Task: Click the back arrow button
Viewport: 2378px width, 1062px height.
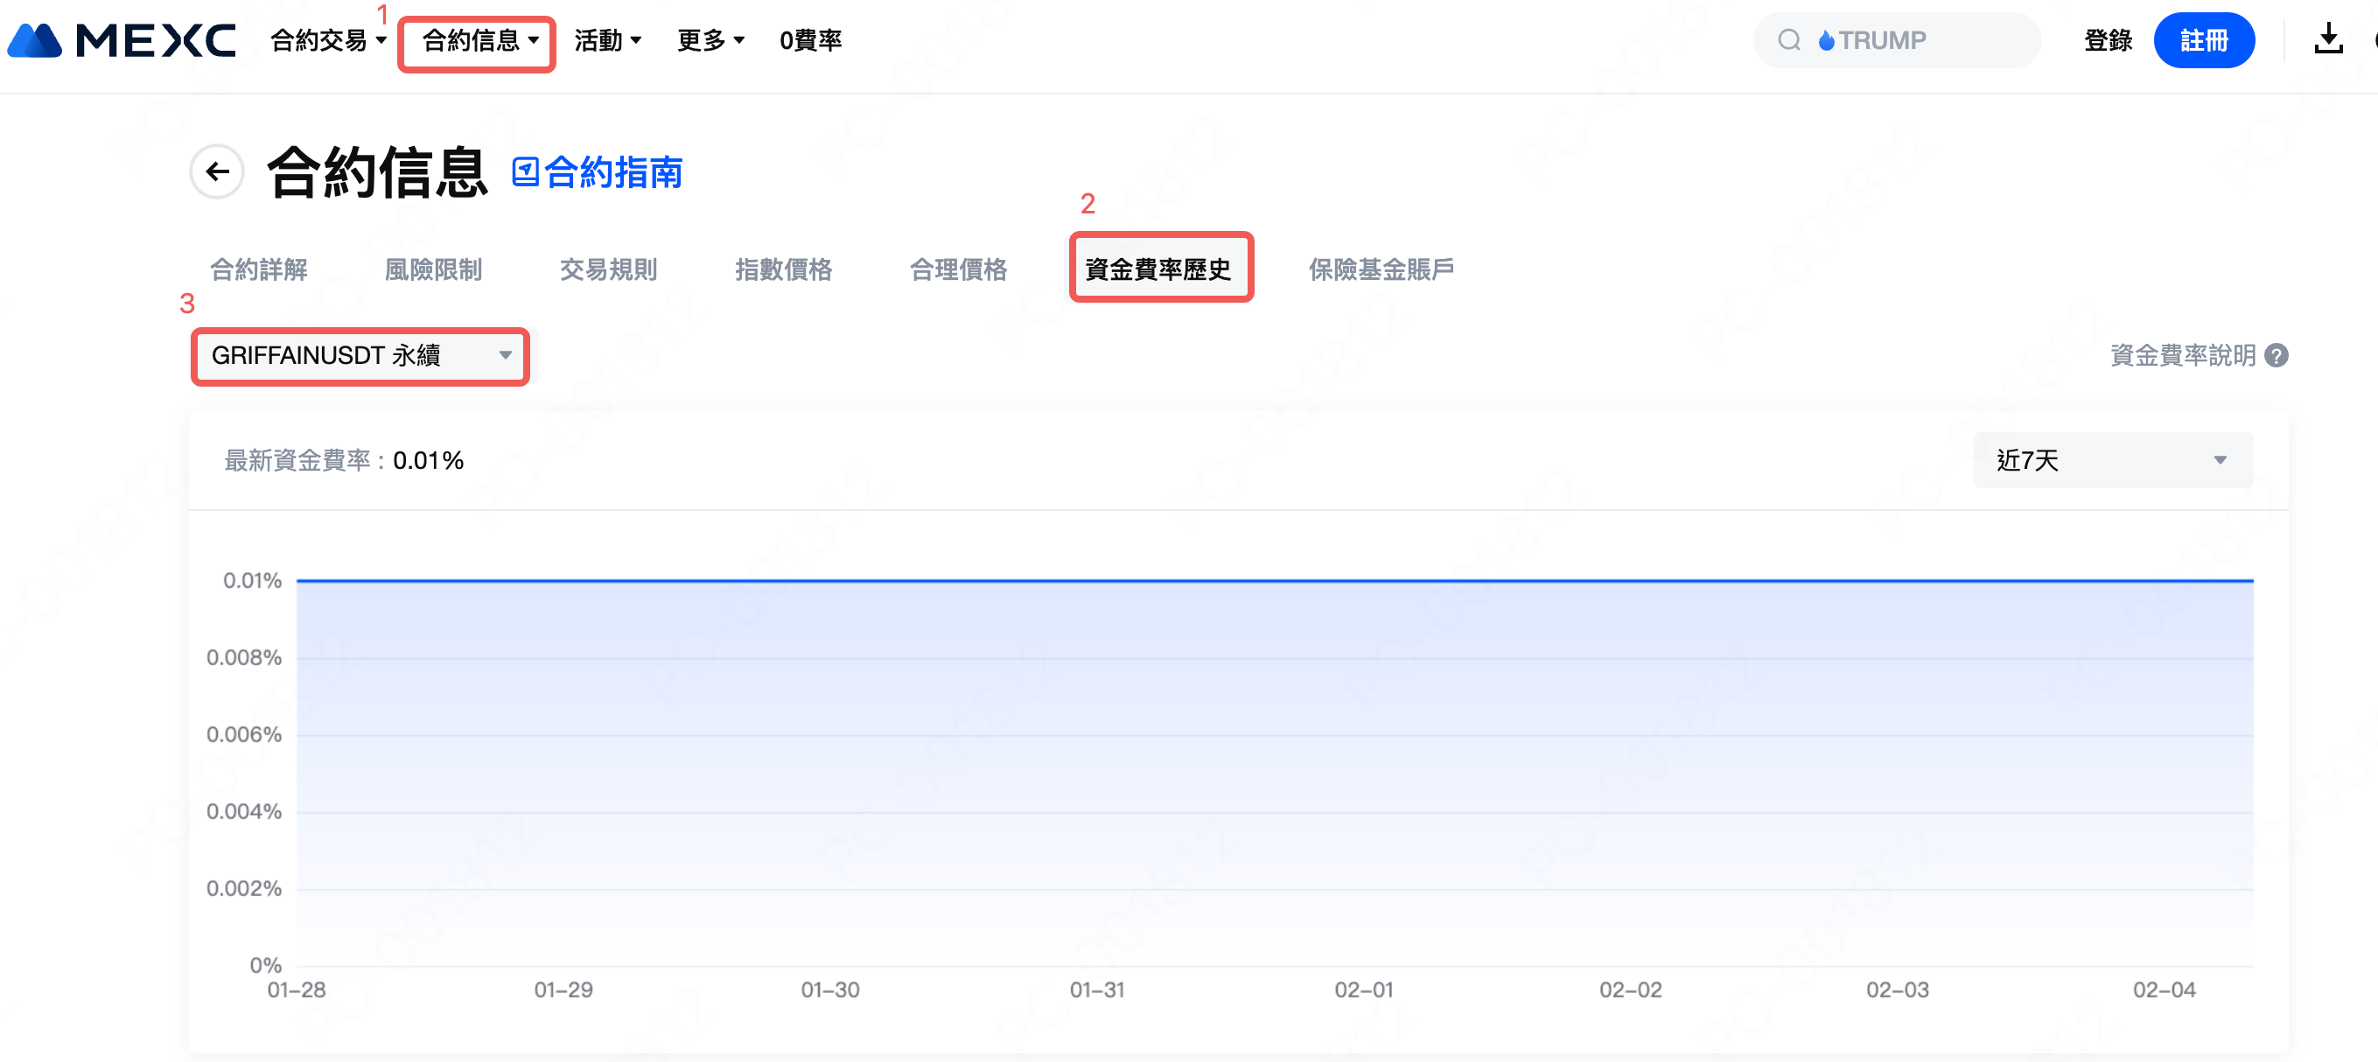Action: pyautogui.click(x=217, y=171)
